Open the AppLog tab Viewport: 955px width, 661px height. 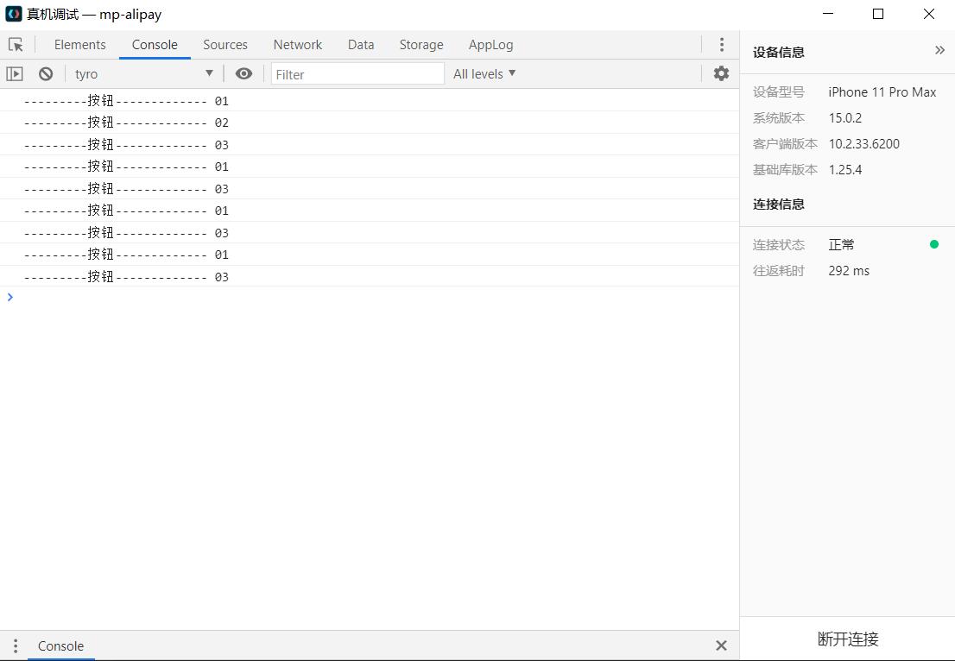(x=490, y=45)
